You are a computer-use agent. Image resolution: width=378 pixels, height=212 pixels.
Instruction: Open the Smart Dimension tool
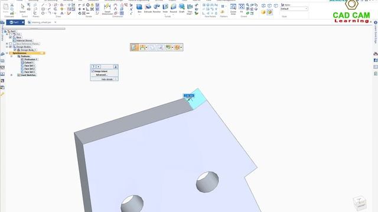pos(107,9)
